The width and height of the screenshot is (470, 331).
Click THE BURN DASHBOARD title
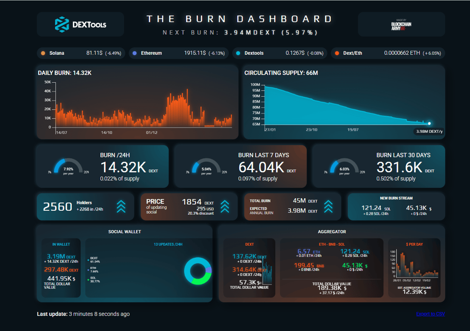(240, 19)
